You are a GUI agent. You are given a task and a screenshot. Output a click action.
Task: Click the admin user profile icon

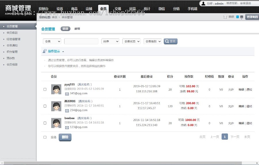[x=203, y=3]
